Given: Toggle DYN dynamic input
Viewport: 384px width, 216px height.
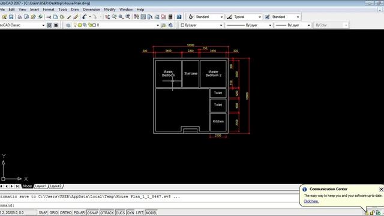Looking at the screenshot, I should (x=131, y=213).
